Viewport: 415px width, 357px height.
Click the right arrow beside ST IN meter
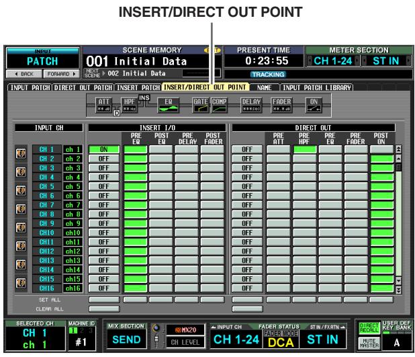point(409,61)
